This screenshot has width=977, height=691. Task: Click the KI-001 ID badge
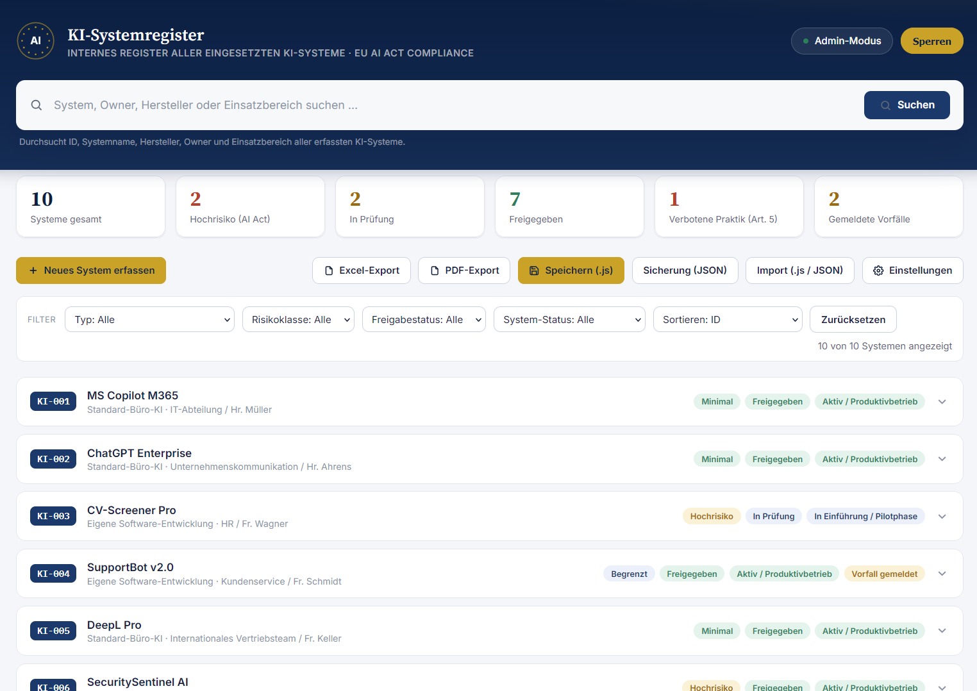[x=53, y=402]
